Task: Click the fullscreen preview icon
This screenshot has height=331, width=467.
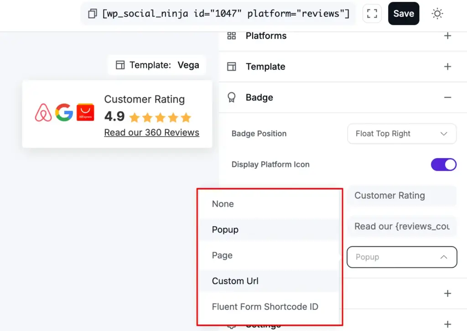Action: coord(372,14)
